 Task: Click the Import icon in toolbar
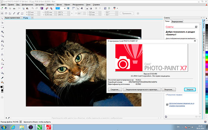47,8
